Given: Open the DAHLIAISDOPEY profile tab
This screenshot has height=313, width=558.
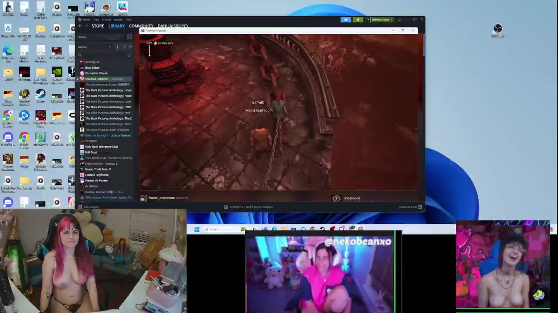Looking at the screenshot, I should [x=173, y=26].
